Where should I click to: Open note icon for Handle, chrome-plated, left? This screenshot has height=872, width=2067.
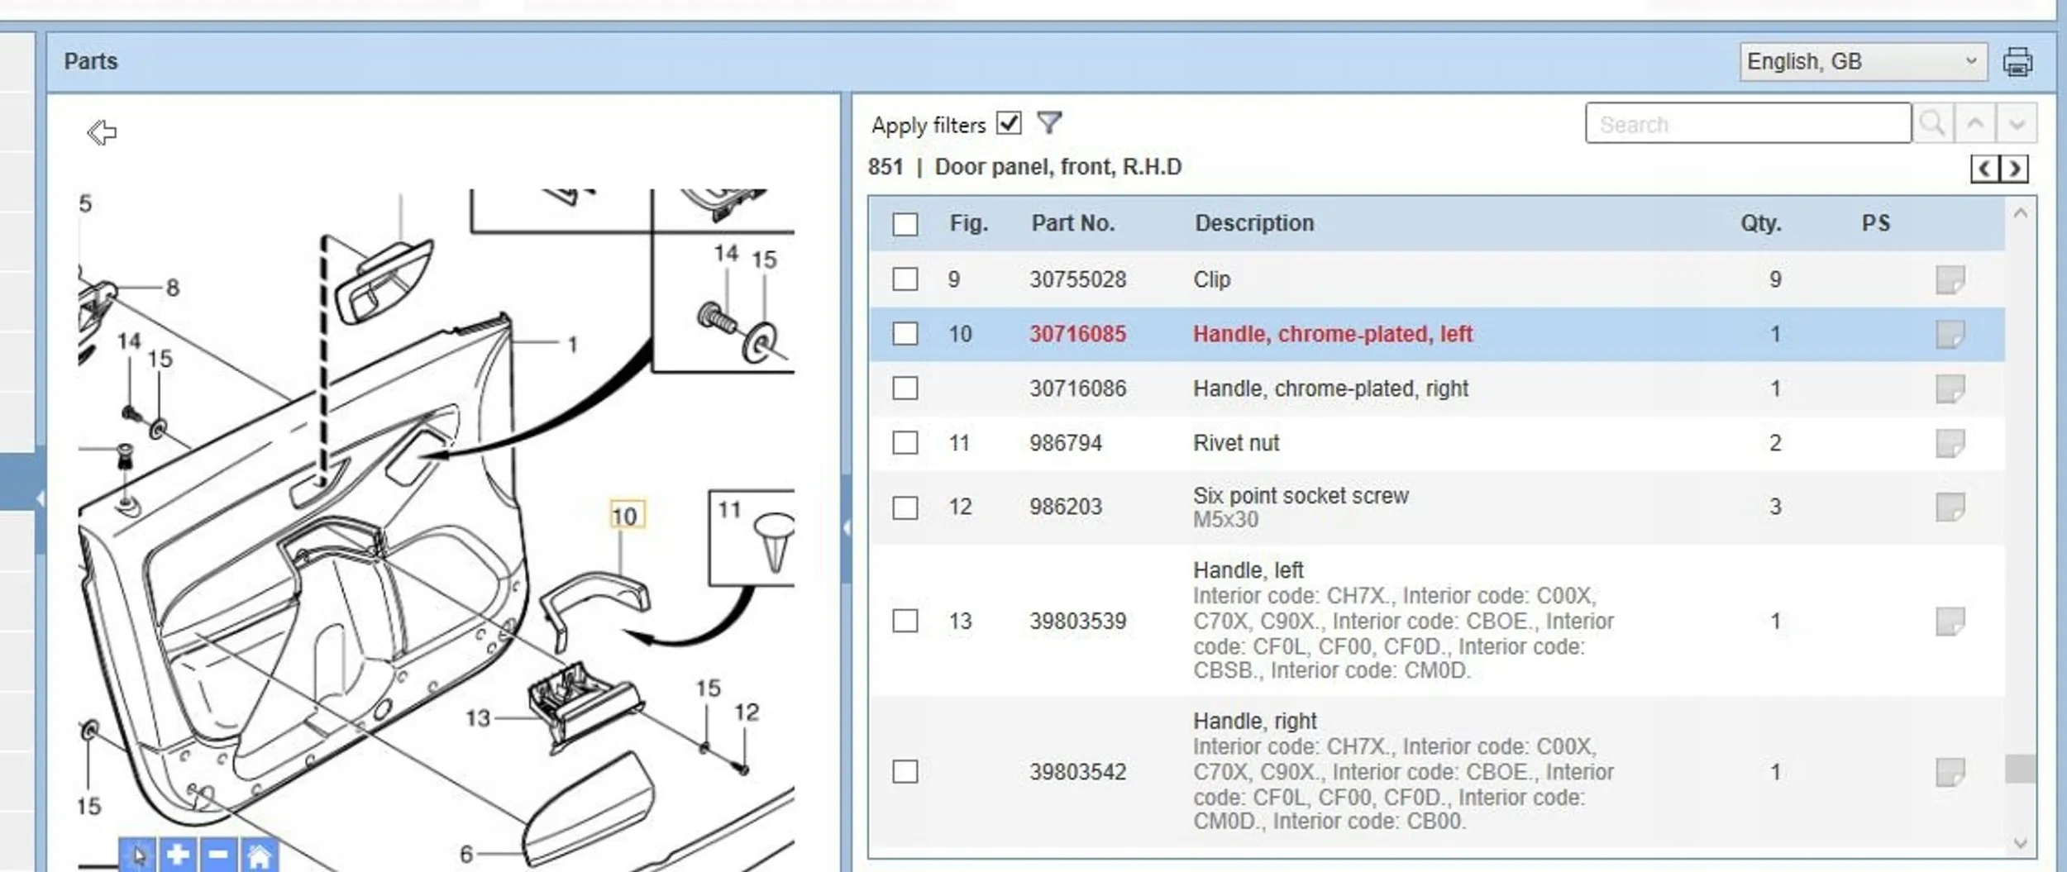1950,334
